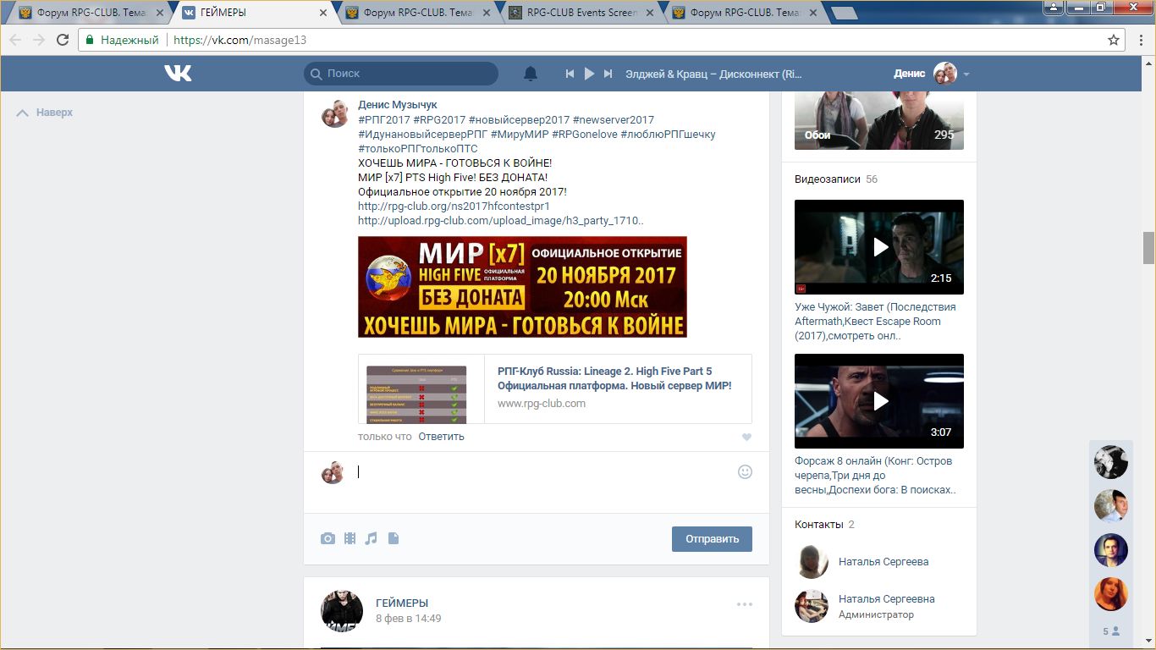This screenshot has height=650, width=1156.
Task: Click the Наверх back-to-top link
Action: pos(45,113)
